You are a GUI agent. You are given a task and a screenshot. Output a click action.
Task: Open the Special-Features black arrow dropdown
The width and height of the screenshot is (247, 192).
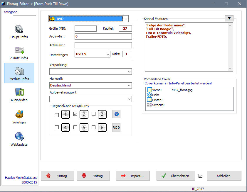(x=229, y=18)
